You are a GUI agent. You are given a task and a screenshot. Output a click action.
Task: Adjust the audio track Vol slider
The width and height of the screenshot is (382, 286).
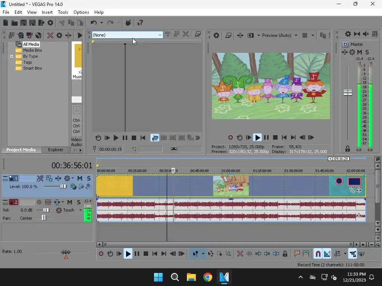coord(46,210)
